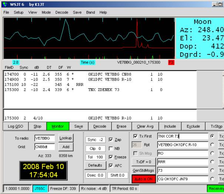Toggle the Zap checkbox
224x194 pixels.
coord(111,139)
